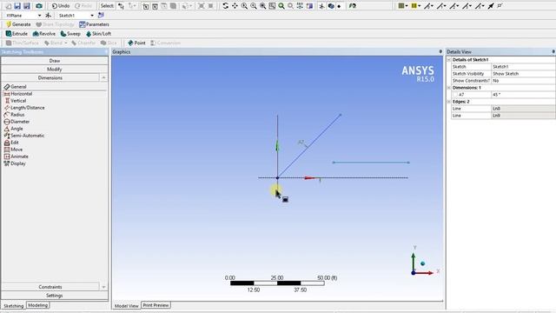The height and width of the screenshot is (313, 556).
Task: Switch to the Print Preview tab
Action: click(x=156, y=305)
